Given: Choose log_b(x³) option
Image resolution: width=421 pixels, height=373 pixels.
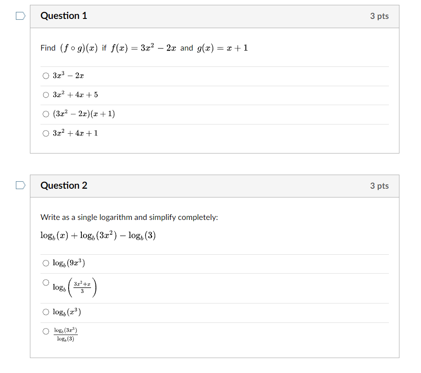Looking at the screenshot, I should (x=46, y=312).
